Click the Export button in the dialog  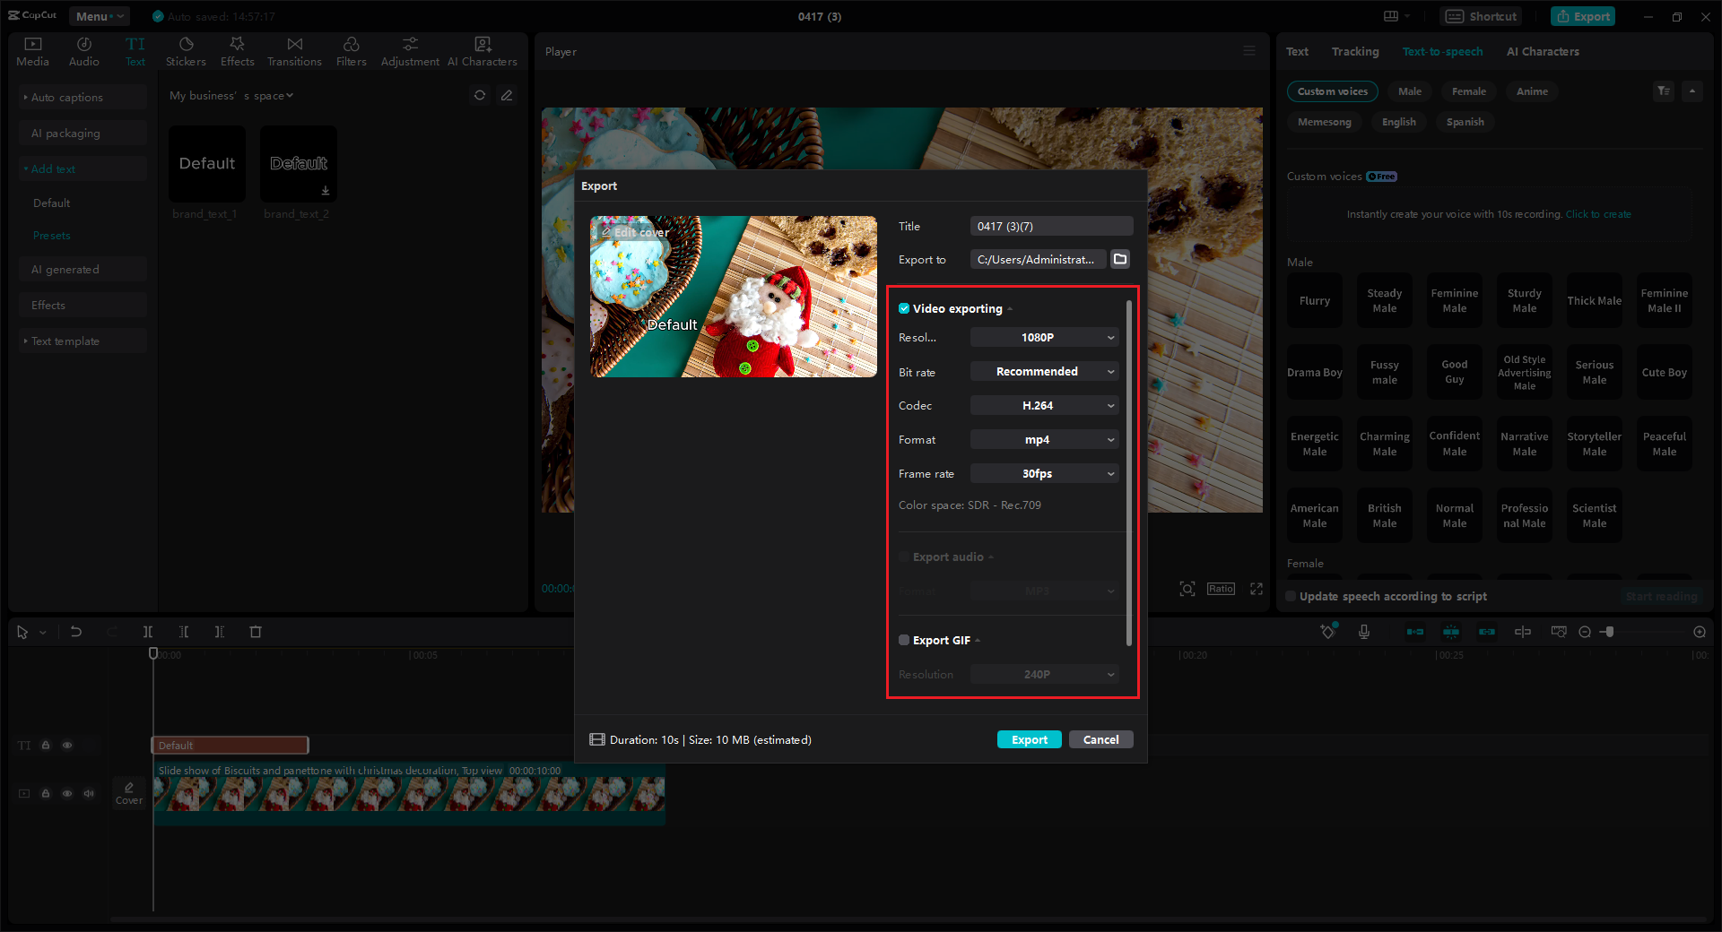1029,739
